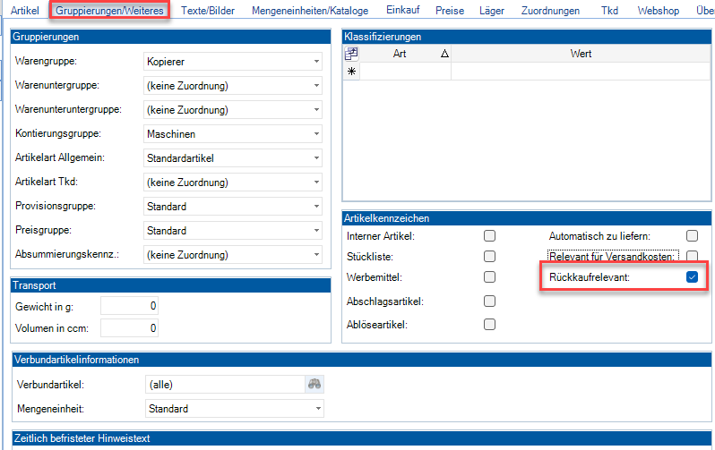Click the binoculars search icon beside Verbundartikel
715x450 pixels.
(x=314, y=385)
